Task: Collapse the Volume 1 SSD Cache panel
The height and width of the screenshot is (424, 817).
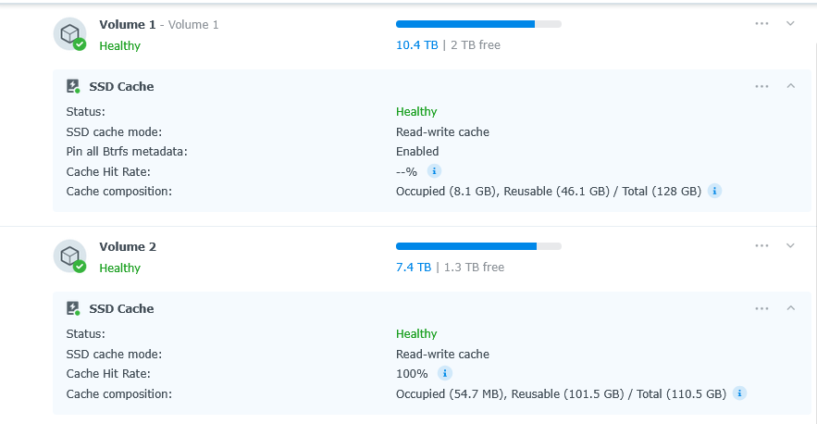Action: pyautogui.click(x=790, y=86)
